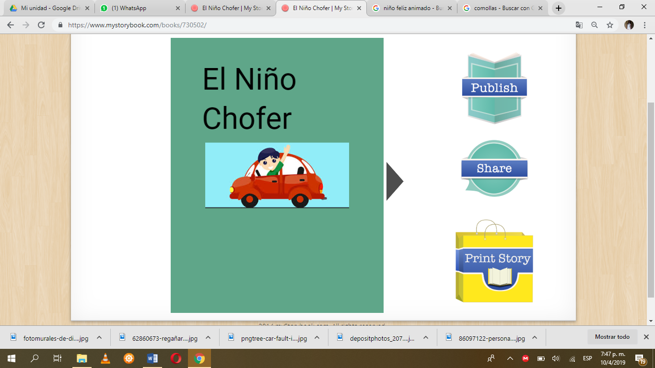
Task: Close the Mi unidad Google Drive tab
Action: point(87,8)
